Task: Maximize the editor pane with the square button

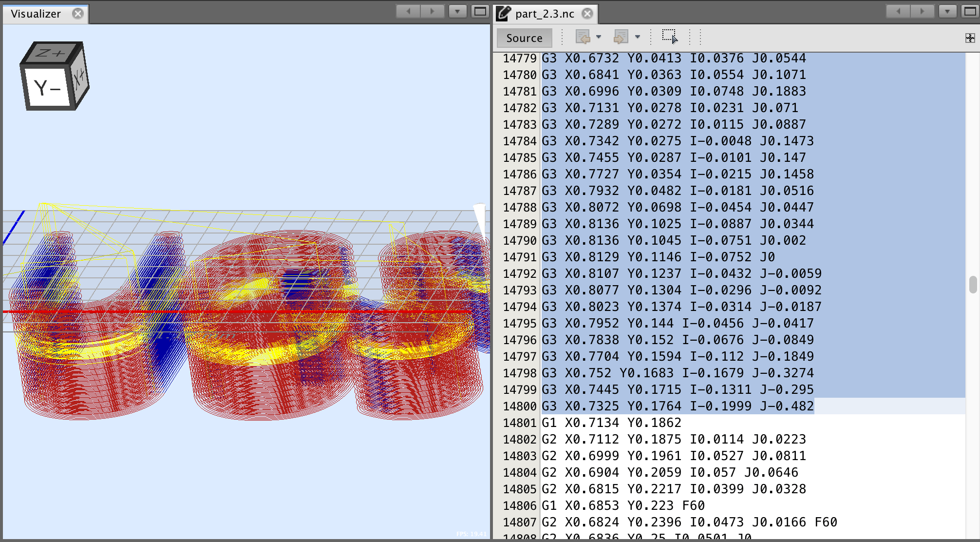Action: pyautogui.click(x=969, y=10)
